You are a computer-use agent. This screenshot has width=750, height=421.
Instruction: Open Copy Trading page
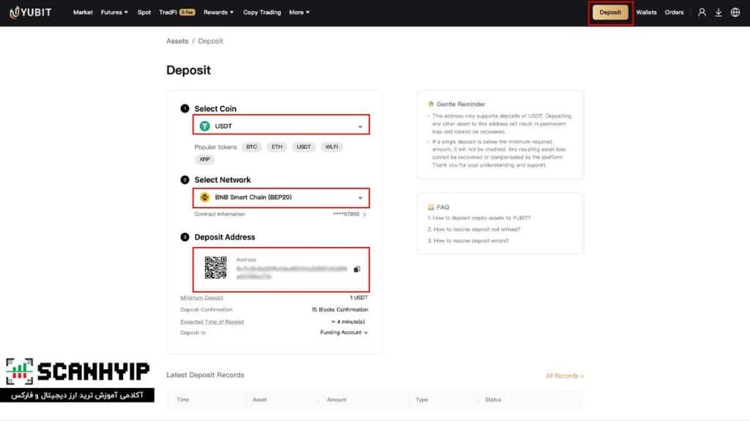(x=262, y=12)
